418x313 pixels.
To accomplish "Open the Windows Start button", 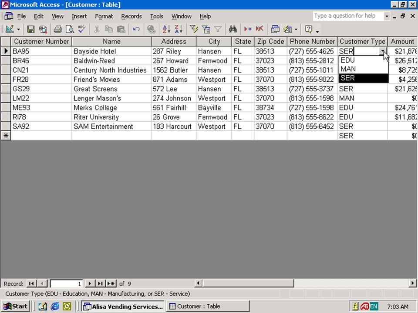I will (x=15, y=306).
